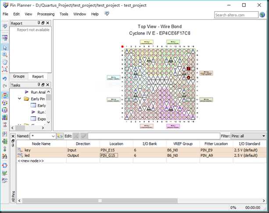The height and width of the screenshot is (213, 269).
Task: Close the Tasks panel
Action: (x=48, y=84)
